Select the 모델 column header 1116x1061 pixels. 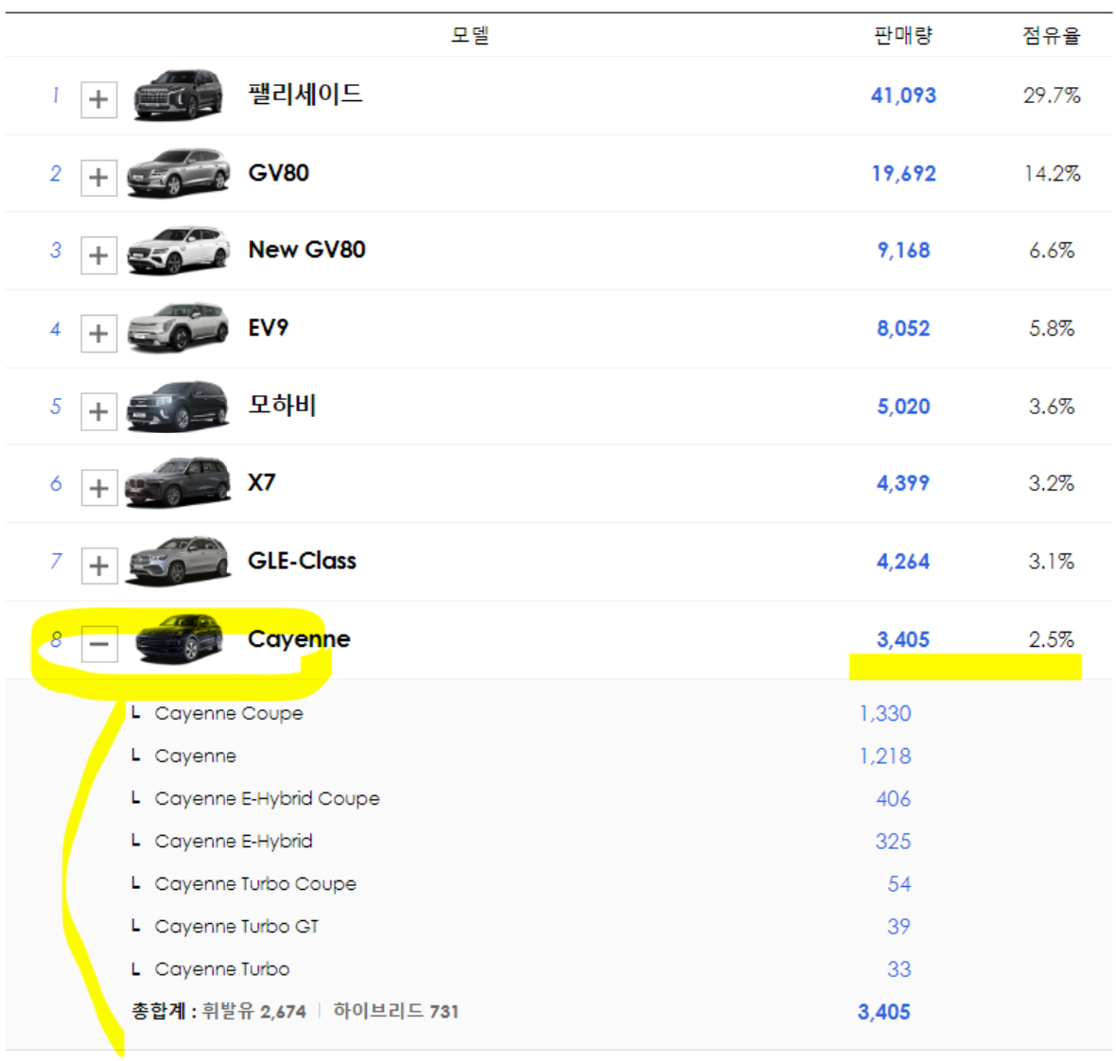[470, 35]
